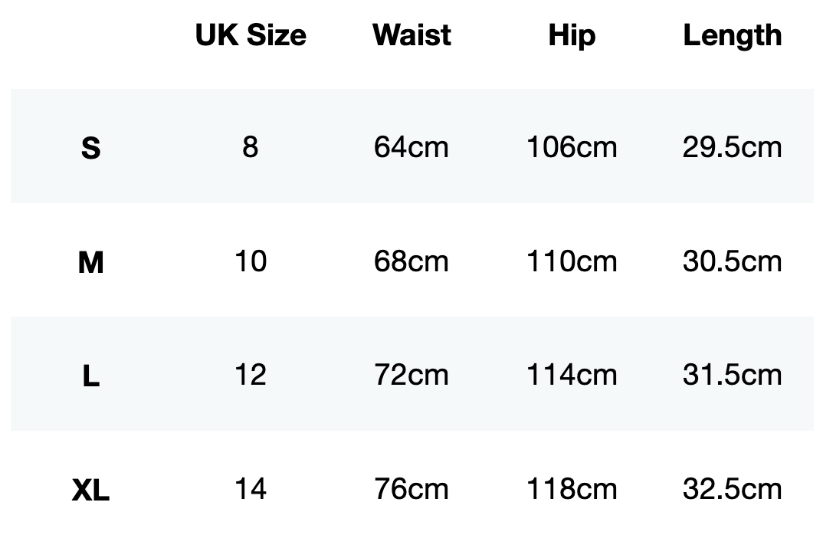Click the 76cm waist measurement
Viewport: 823px width, 535px height.
[411, 489]
